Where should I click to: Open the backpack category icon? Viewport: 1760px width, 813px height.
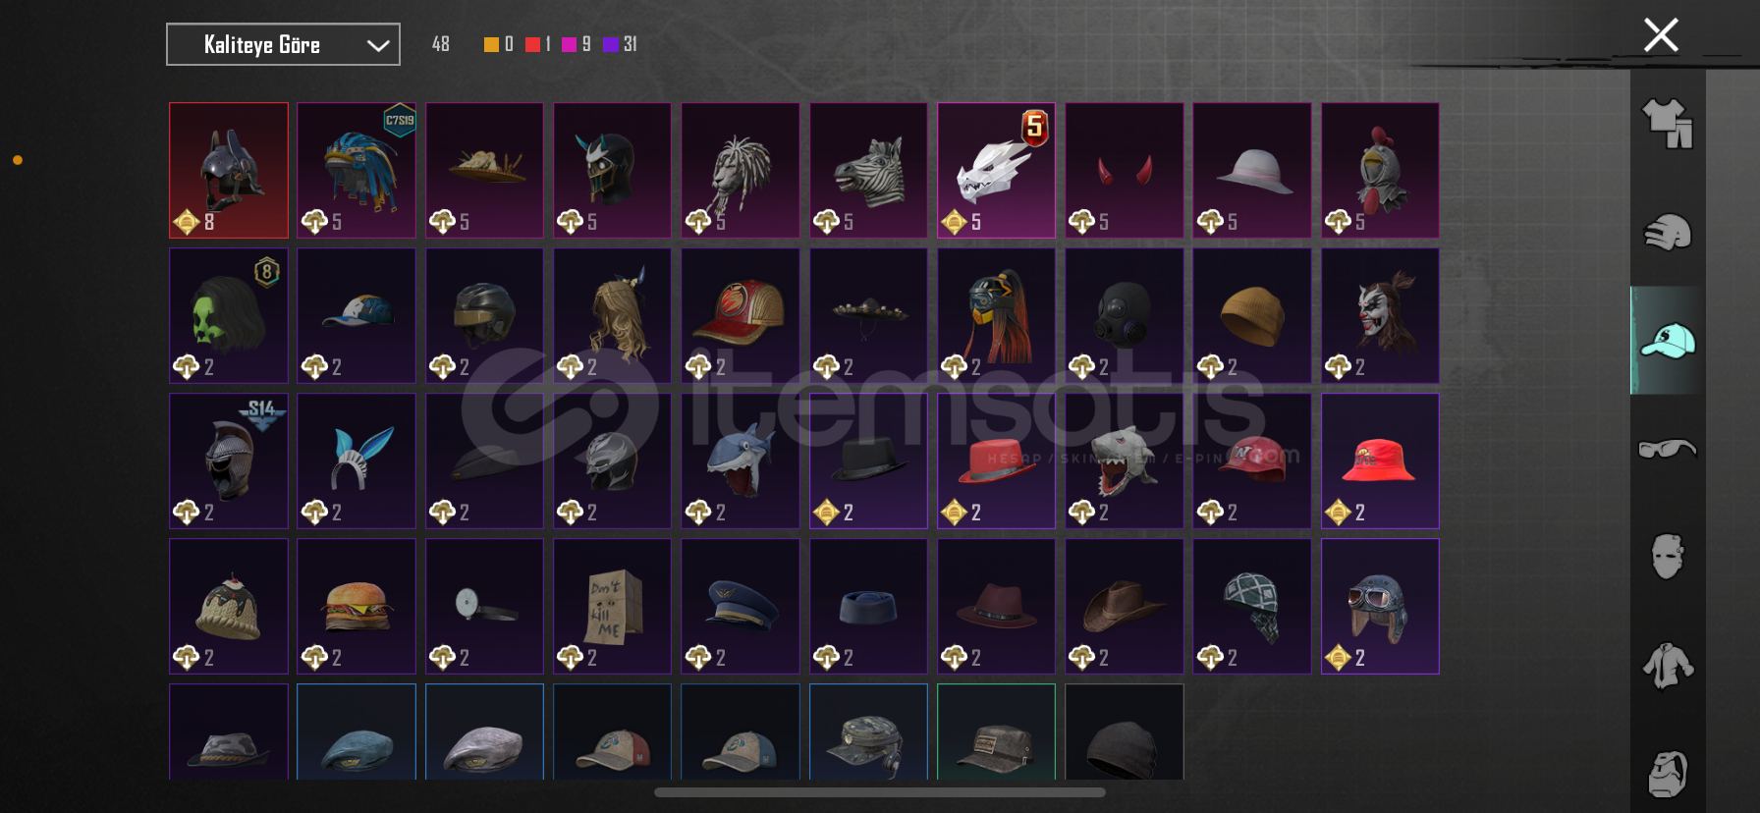point(1668,774)
